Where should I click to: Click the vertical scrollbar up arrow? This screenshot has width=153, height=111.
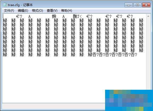148,16
